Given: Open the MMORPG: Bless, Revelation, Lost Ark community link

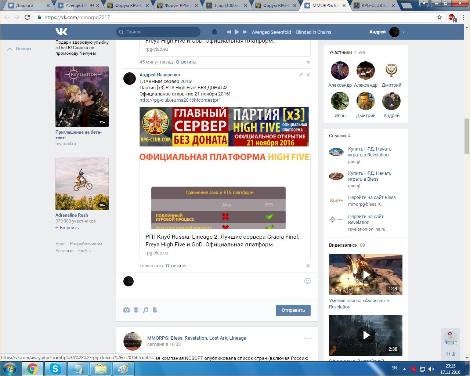Looking at the screenshot, I should pos(196,338).
